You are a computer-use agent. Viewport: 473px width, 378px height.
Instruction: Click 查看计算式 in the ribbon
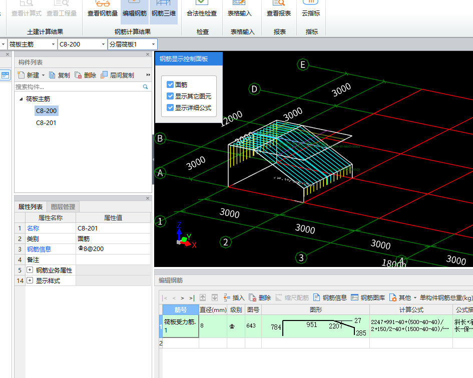[26, 9]
